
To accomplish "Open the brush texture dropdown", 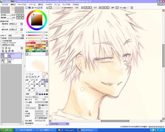I will (x=33, y=108).
